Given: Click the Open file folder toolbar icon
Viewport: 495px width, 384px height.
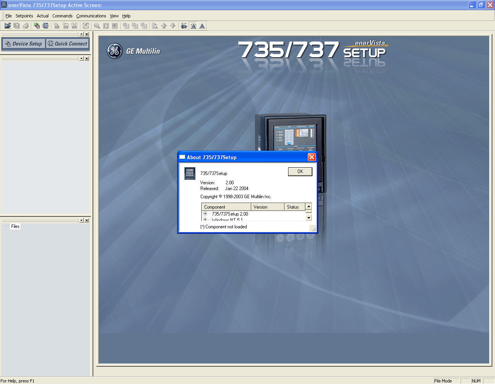Looking at the screenshot, I should pos(7,26).
